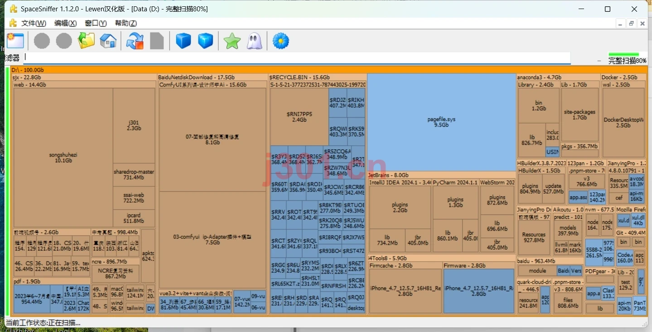652x332 pixels.
Task: Select the Resources 927.8Mb block
Action: coord(534,237)
